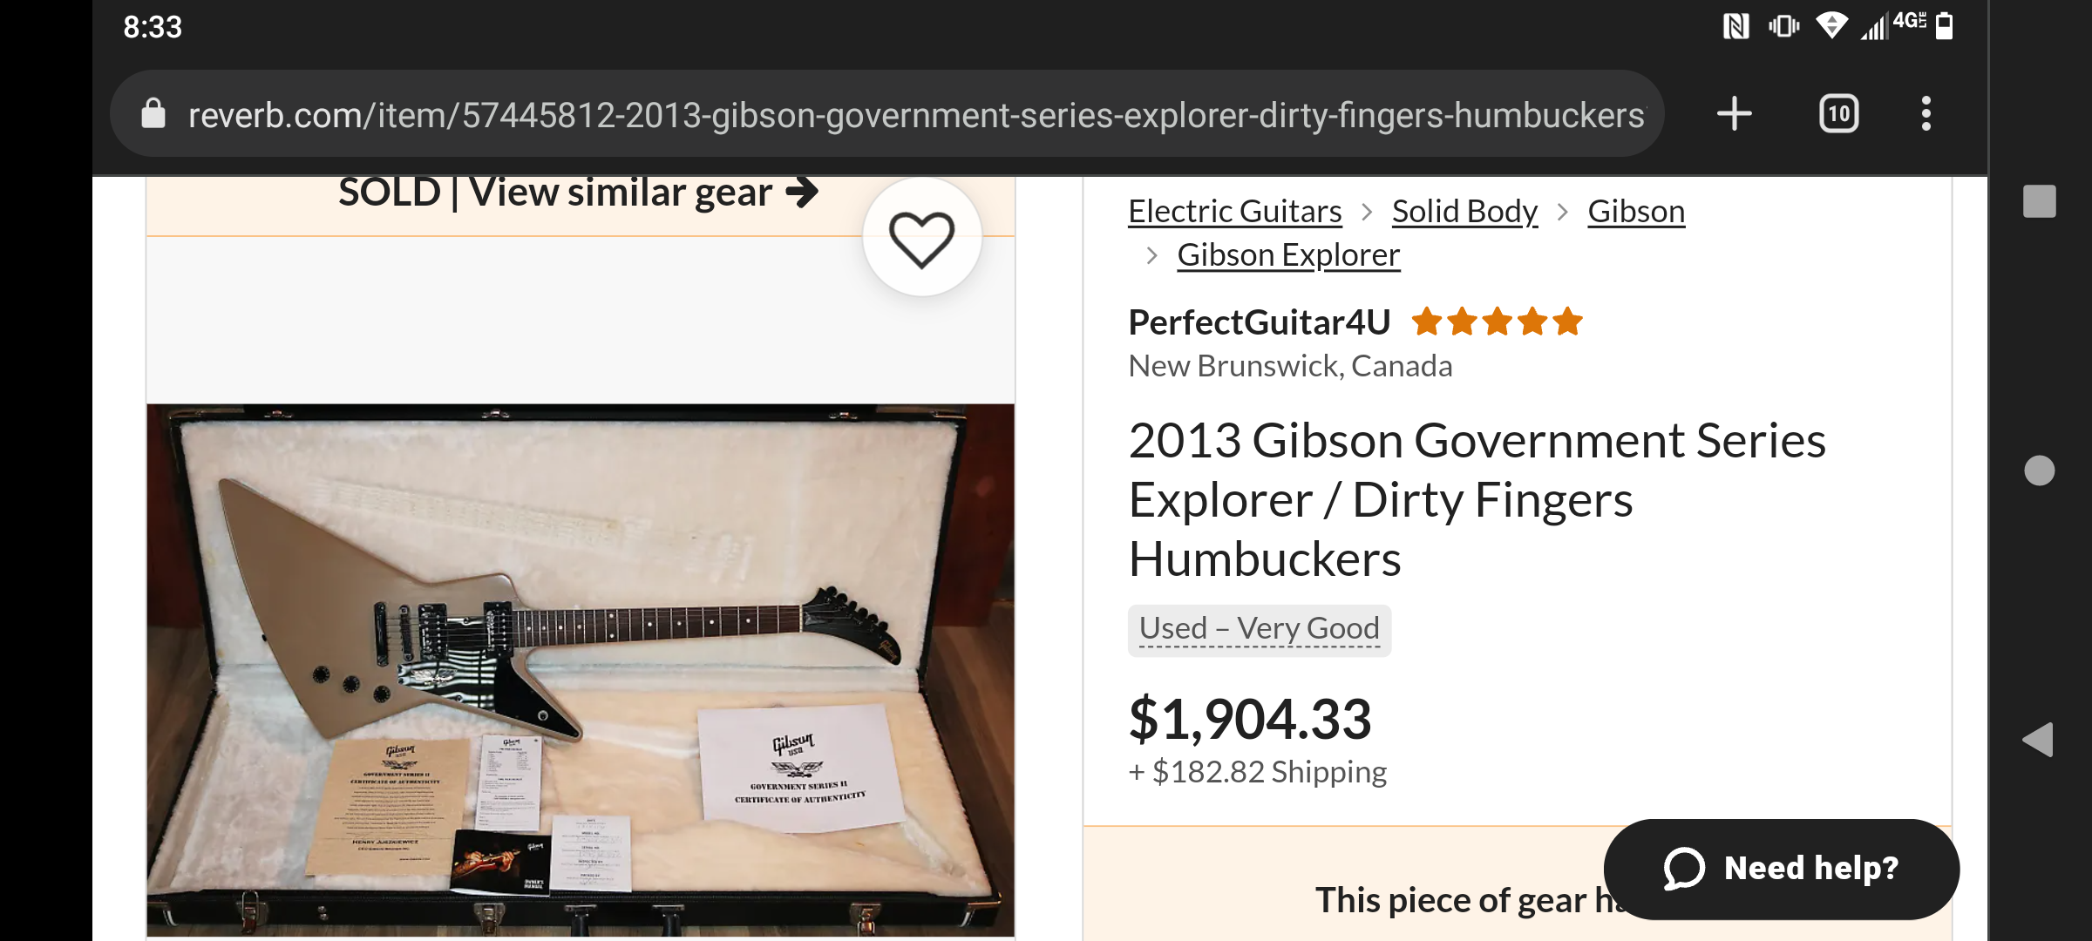Open the Solid Body breadcrumb link
This screenshot has width=2092, height=941.
(1464, 212)
